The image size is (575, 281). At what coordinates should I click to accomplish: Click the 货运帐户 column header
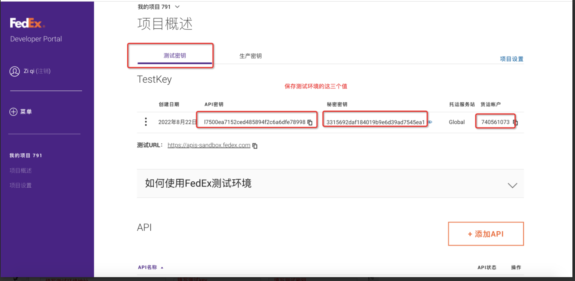(490, 104)
